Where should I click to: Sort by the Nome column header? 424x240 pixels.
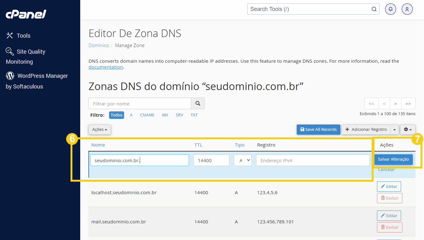pyautogui.click(x=98, y=145)
